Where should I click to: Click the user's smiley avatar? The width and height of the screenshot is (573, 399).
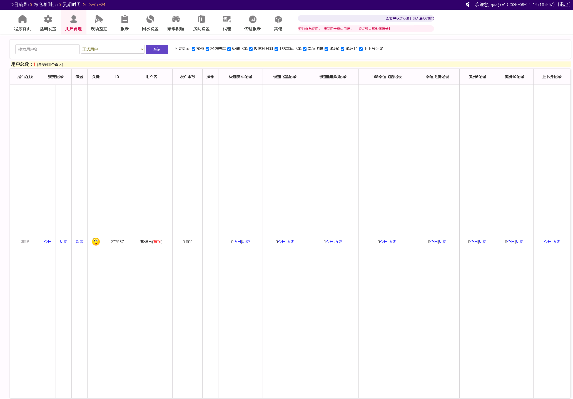click(96, 242)
